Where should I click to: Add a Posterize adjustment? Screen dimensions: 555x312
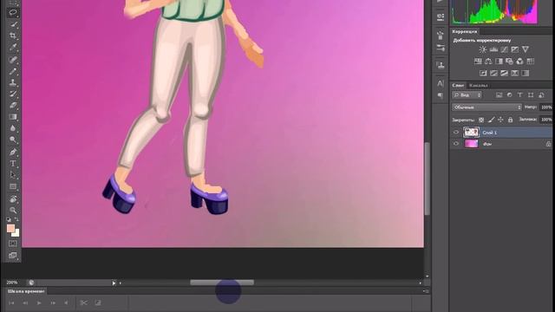[x=493, y=73]
